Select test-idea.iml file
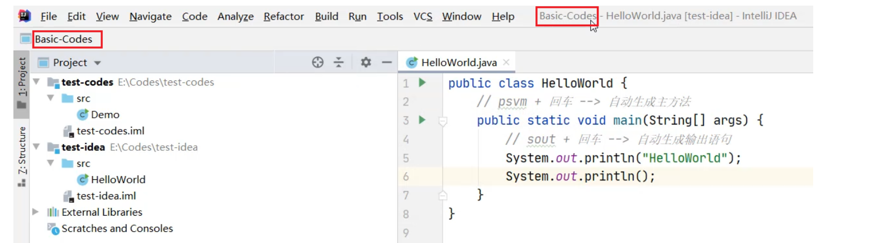873x243 pixels. pyautogui.click(x=106, y=196)
